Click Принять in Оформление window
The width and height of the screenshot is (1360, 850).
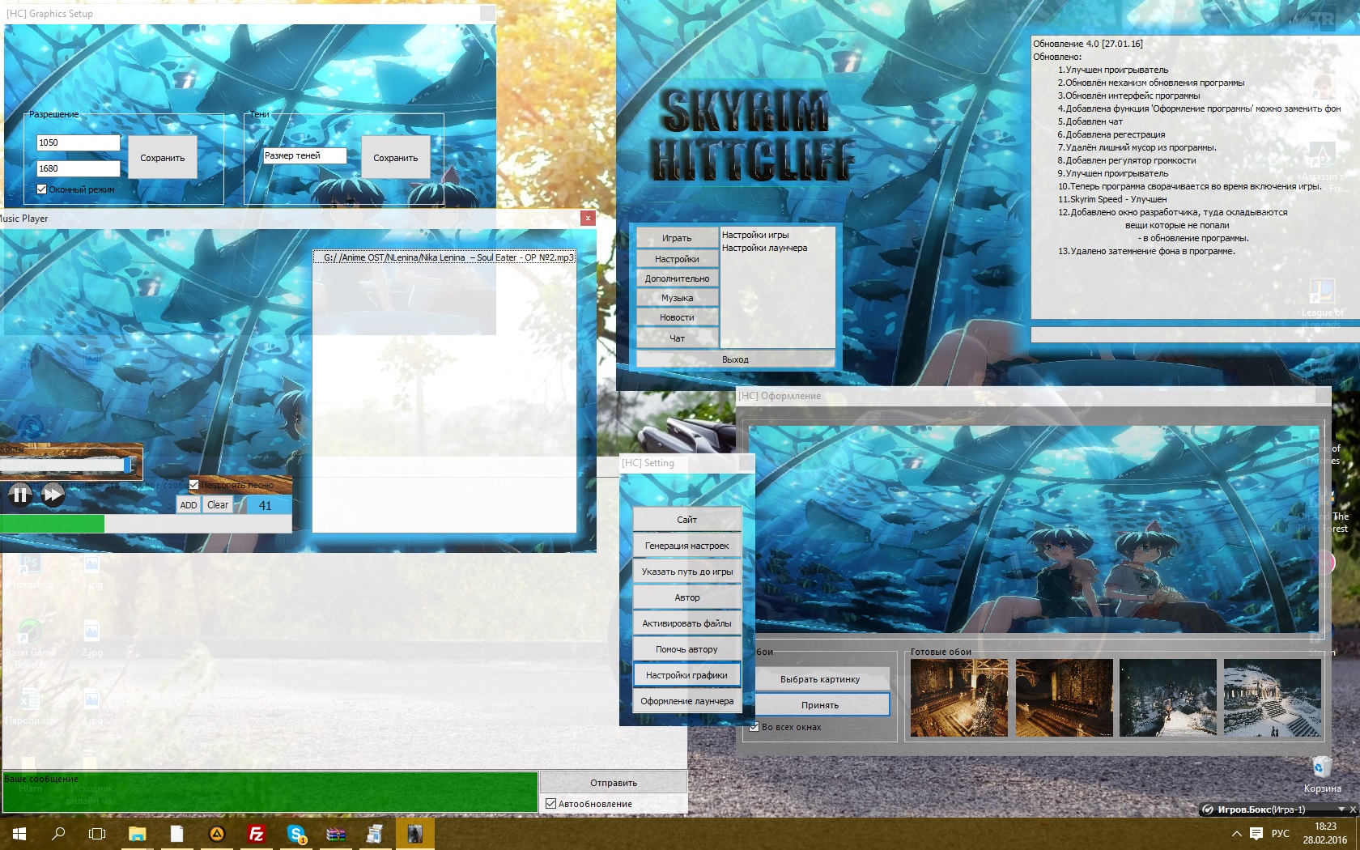820,705
